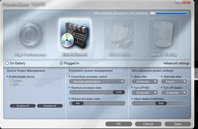Click the Processor power management heading
Screen dimensions: 198x129
click(91, 71)
